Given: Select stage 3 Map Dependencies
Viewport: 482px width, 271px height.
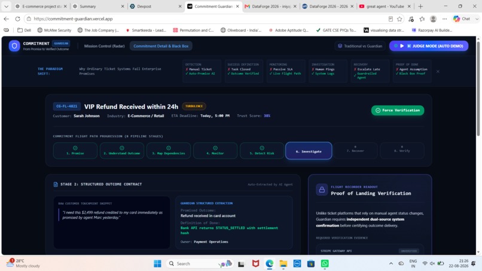Looking at the screenshot, I should (x=169, y=151).
